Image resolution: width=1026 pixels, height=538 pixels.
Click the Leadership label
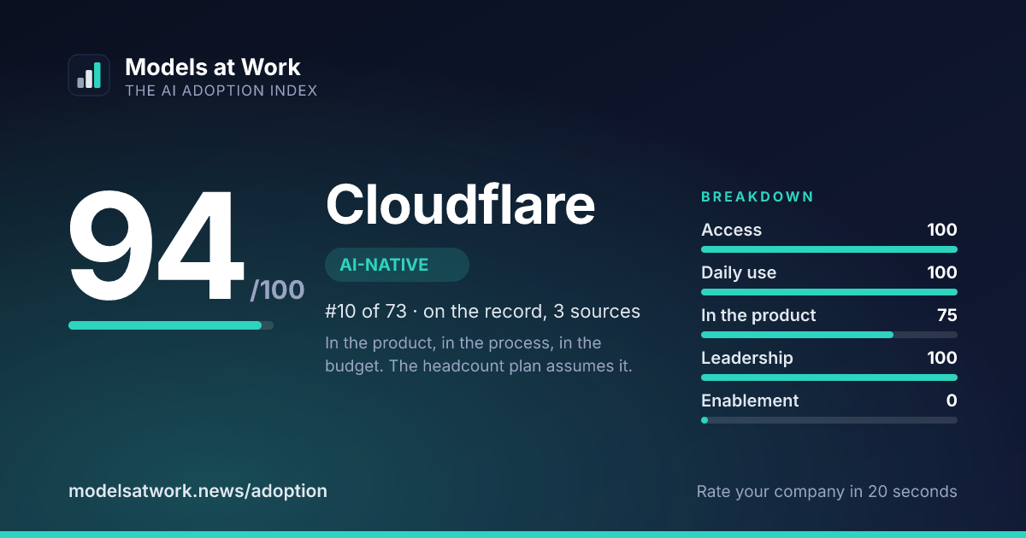(x=747, y=358)
